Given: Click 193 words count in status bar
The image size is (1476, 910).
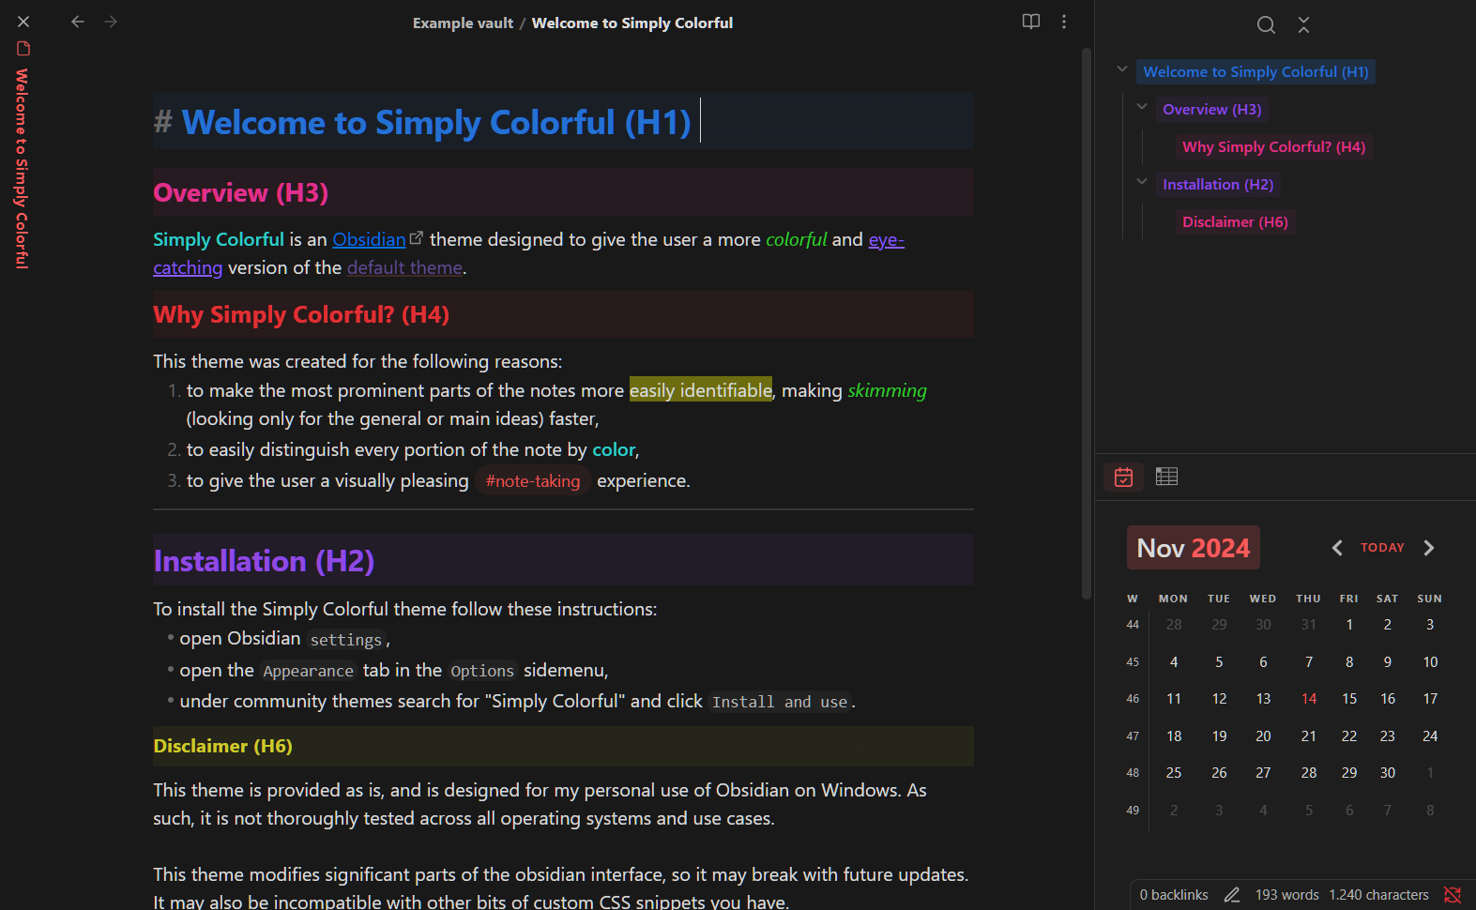Looking at the screenshot, I should coord(1286,895).
